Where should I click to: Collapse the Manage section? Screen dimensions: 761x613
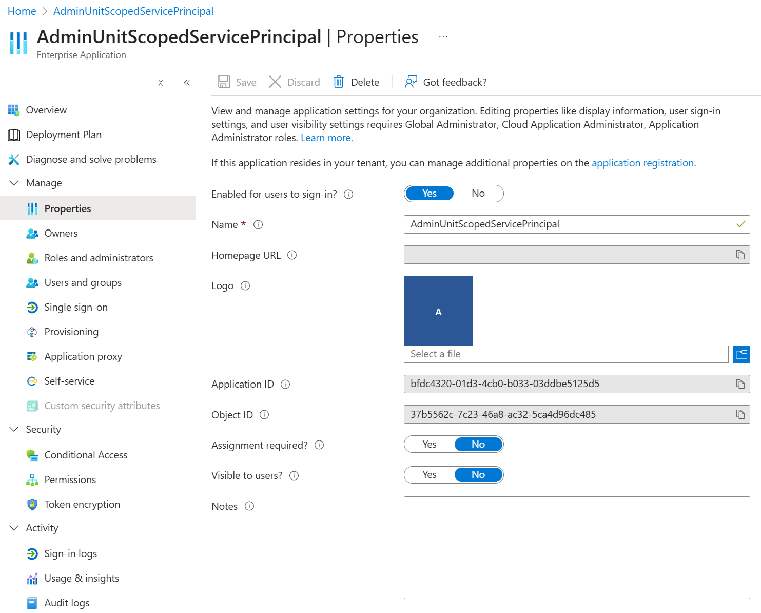(14, 183)
